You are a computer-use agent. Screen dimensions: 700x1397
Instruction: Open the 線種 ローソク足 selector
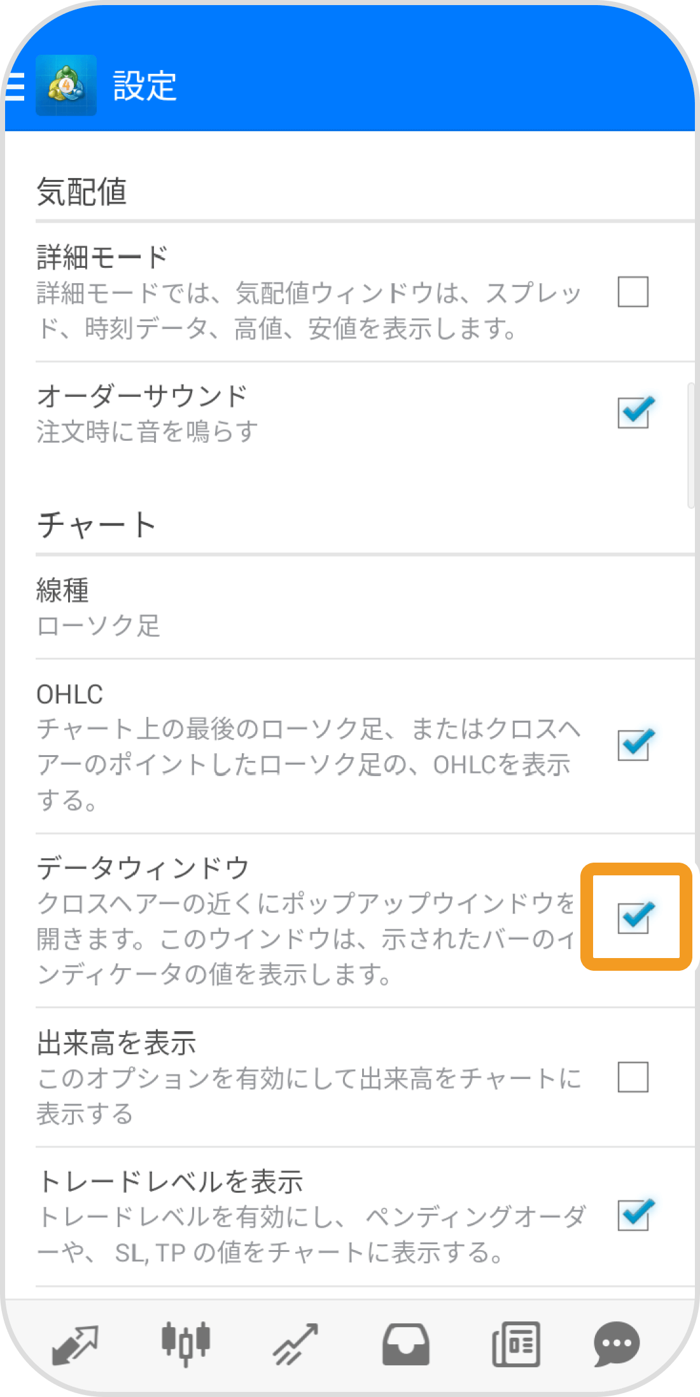(365, 608)
